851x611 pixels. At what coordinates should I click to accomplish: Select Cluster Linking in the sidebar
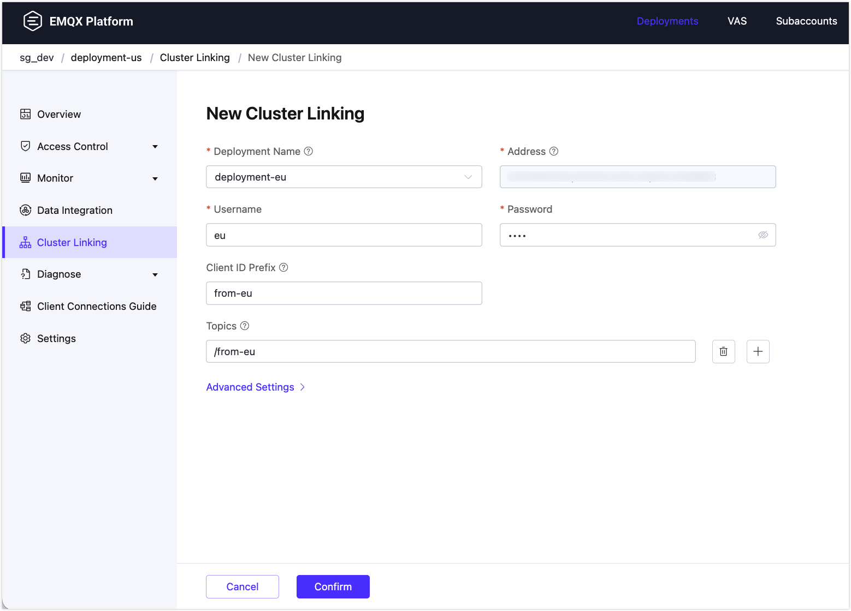click(x=90, y=242)
